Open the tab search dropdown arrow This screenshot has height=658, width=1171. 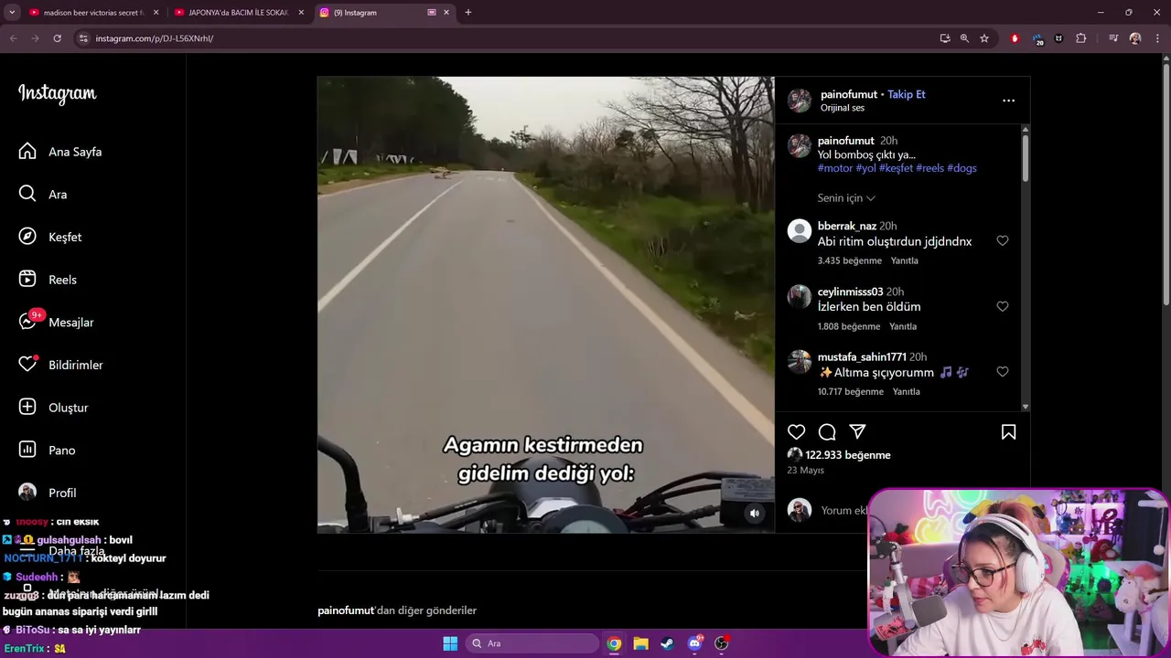click(12, 13)
